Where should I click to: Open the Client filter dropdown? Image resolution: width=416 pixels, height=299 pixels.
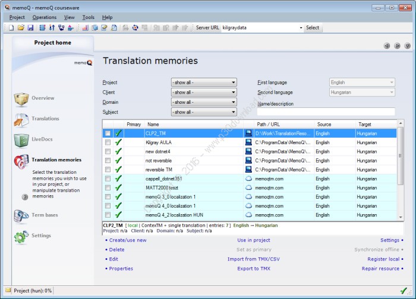point(204,92)
